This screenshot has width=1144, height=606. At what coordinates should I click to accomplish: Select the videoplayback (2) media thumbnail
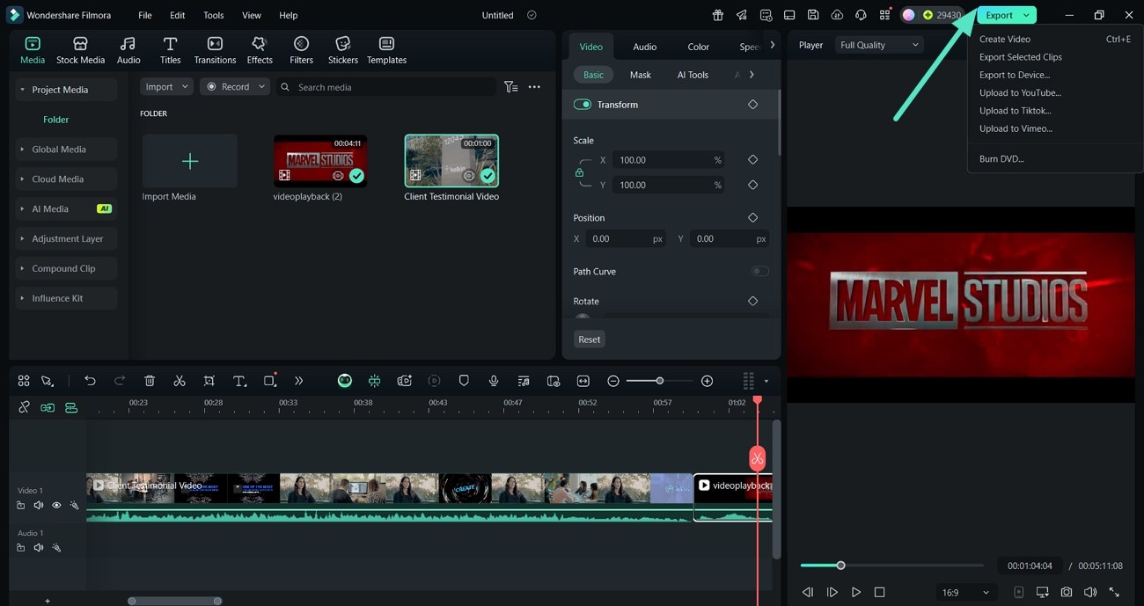click(320, 161)
